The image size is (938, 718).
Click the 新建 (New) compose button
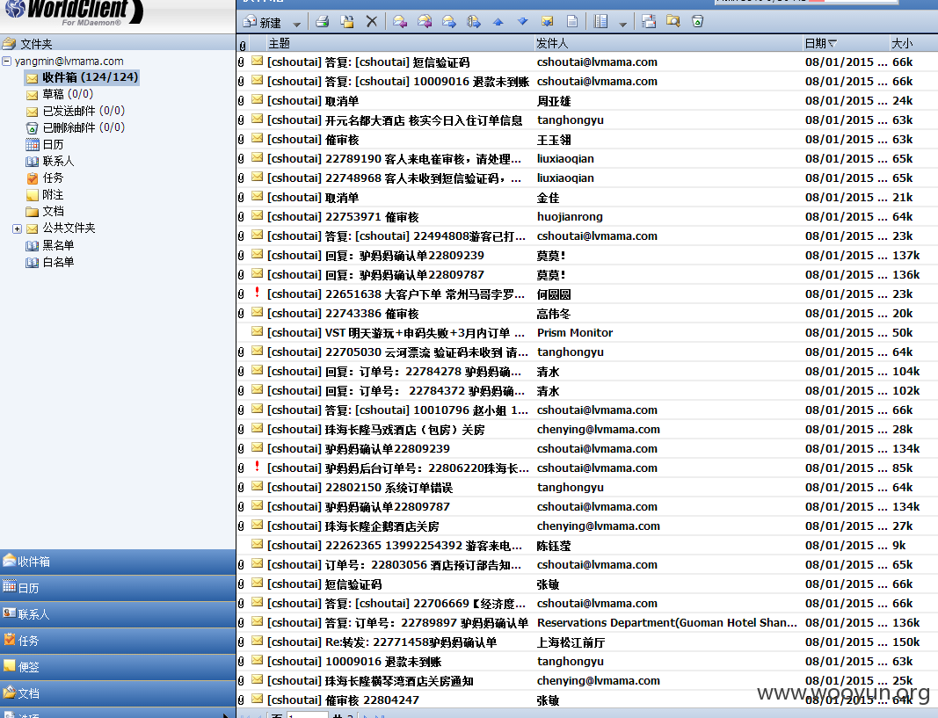pos(262,22)
